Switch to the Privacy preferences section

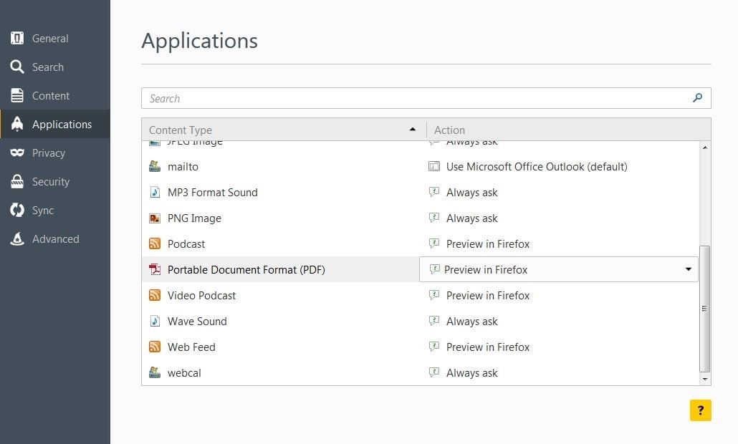(55, 153)
